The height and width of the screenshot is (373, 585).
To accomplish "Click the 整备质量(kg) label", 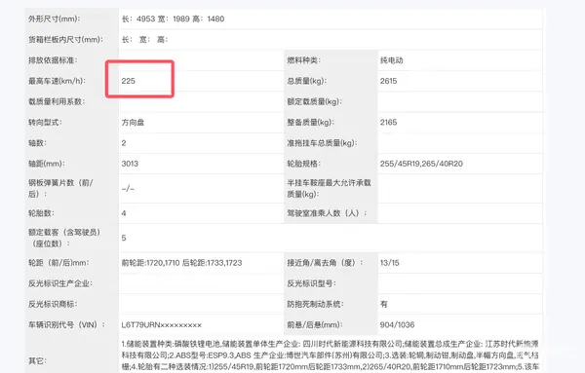I will click(310, 122).
